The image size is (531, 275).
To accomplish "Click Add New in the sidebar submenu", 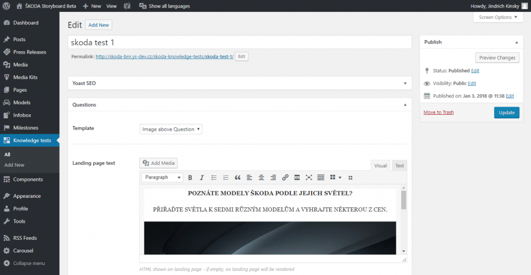I will pos(14,165).
